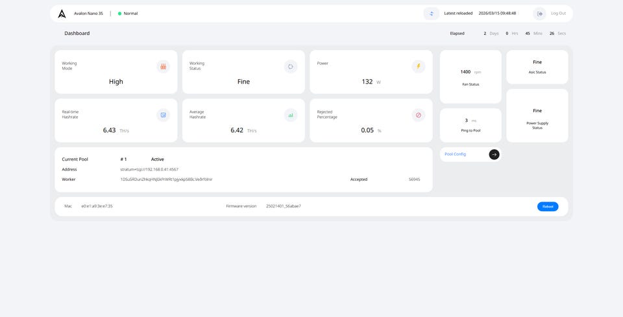Click the Real-time Hashrate chart icon
Viewport: 623px width, 317px height.
point(163,115)
